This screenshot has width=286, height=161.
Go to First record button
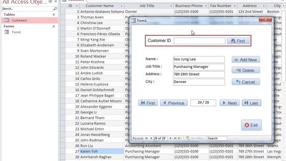[148, 103]
